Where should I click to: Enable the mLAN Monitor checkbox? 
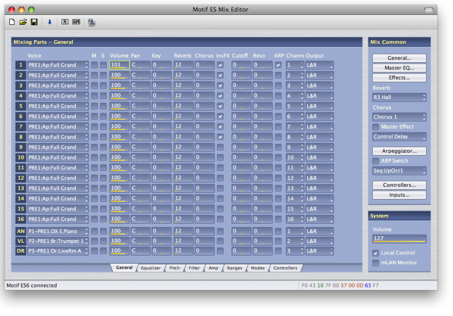click(376, 263)
